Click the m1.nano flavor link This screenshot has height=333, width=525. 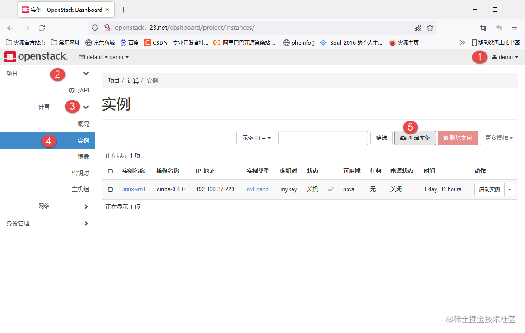coord(257,189)
